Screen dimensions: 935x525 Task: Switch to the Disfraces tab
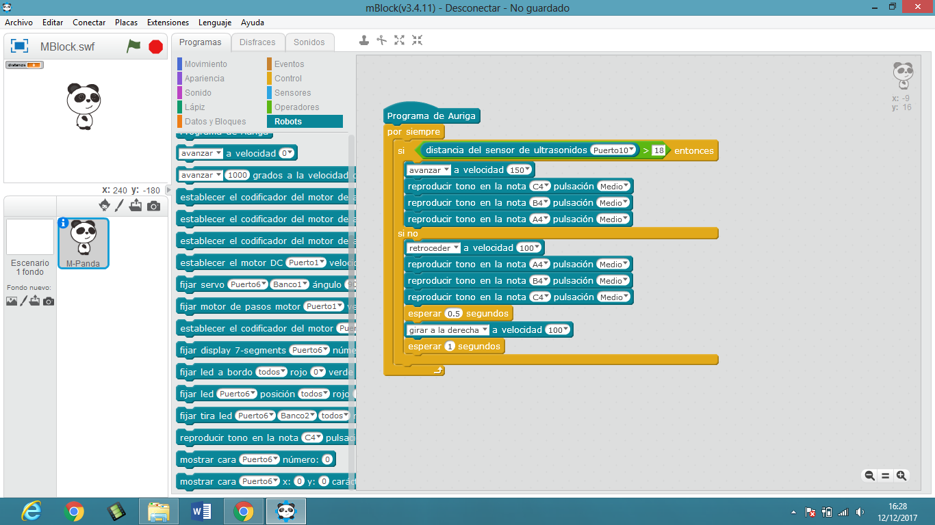coord(257,42)
